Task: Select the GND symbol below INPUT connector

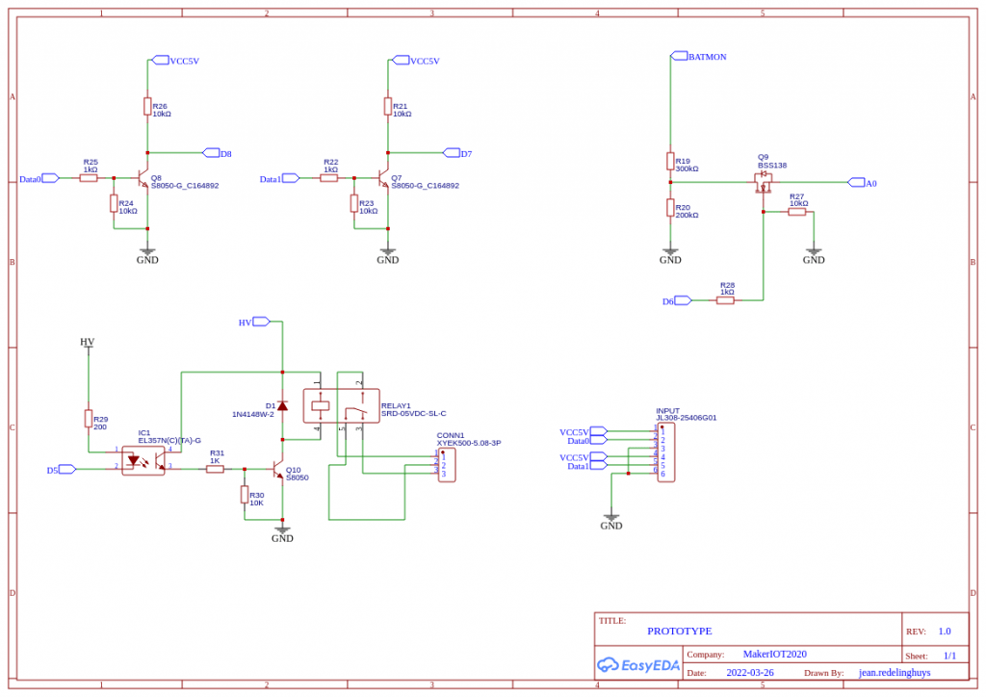Action: click(x=611, y=521)
